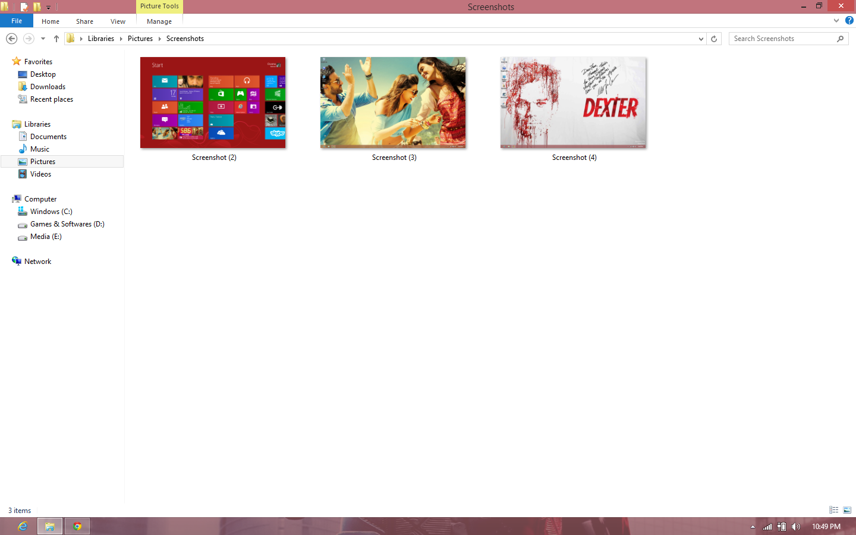This screenshot has height=535, width=856.
Task: Open the recent locations dropdown arrow
Action: pos(43,39)
